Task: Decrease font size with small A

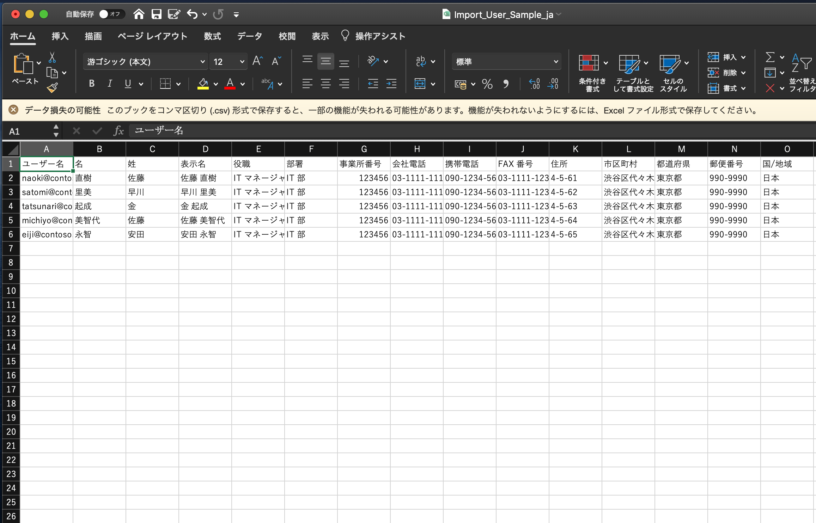Action: point(276,61)
